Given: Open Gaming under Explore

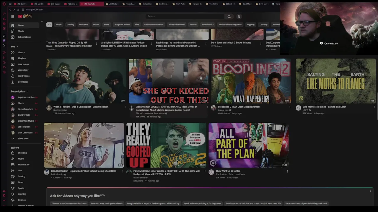Looking at the screenshot, I should pos(24,176).
